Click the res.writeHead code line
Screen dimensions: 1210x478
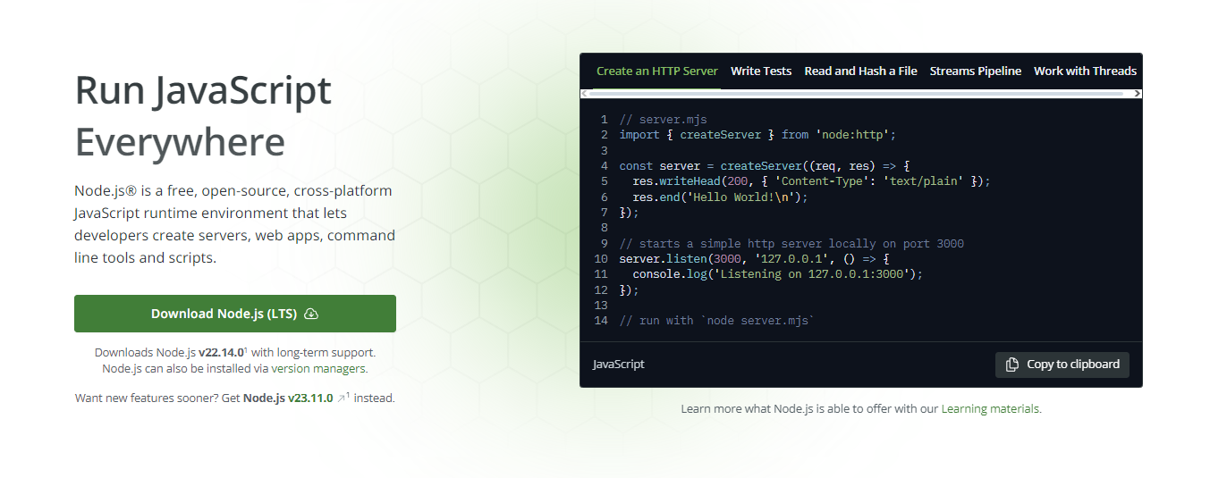tap(811, 181)
